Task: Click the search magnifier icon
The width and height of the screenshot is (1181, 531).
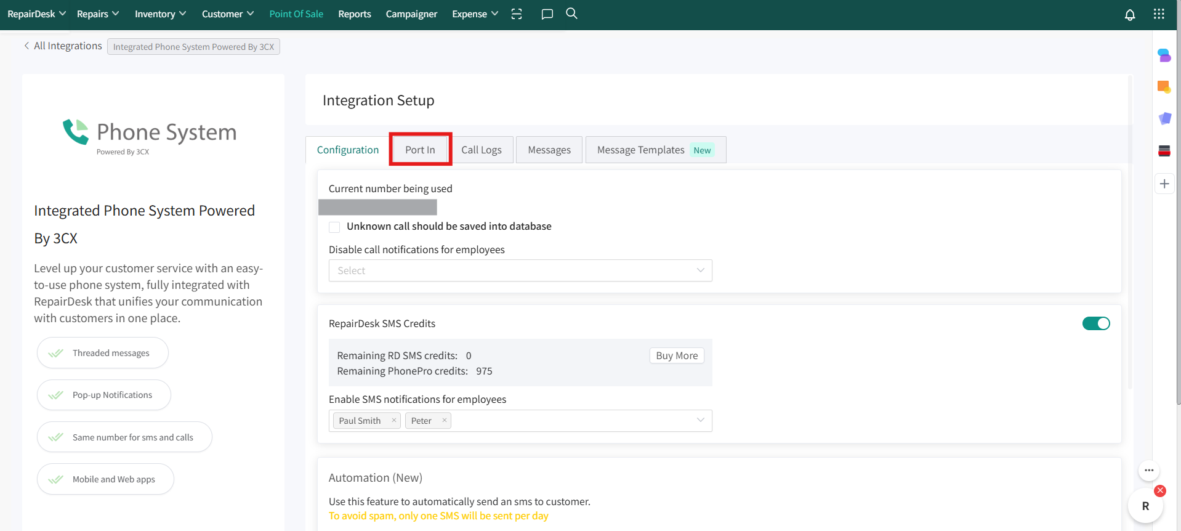Action: pyautogui.click(x=571, y=14)
